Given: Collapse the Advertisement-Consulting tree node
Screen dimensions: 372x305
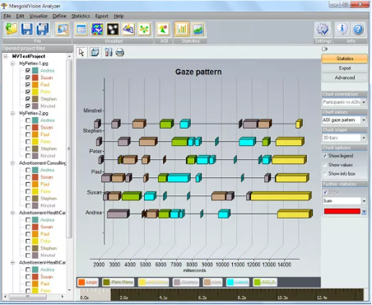Looking at the screenshot, I should pos(12,163).
